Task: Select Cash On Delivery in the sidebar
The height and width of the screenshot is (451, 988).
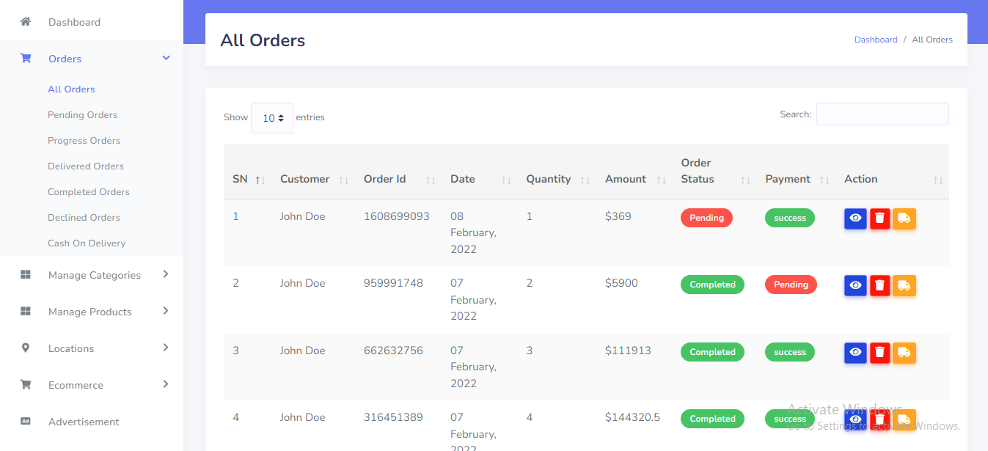Action: (87, 243)
